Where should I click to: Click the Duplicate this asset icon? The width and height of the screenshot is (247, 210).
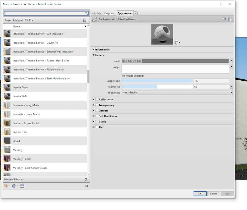pos(230,19)
